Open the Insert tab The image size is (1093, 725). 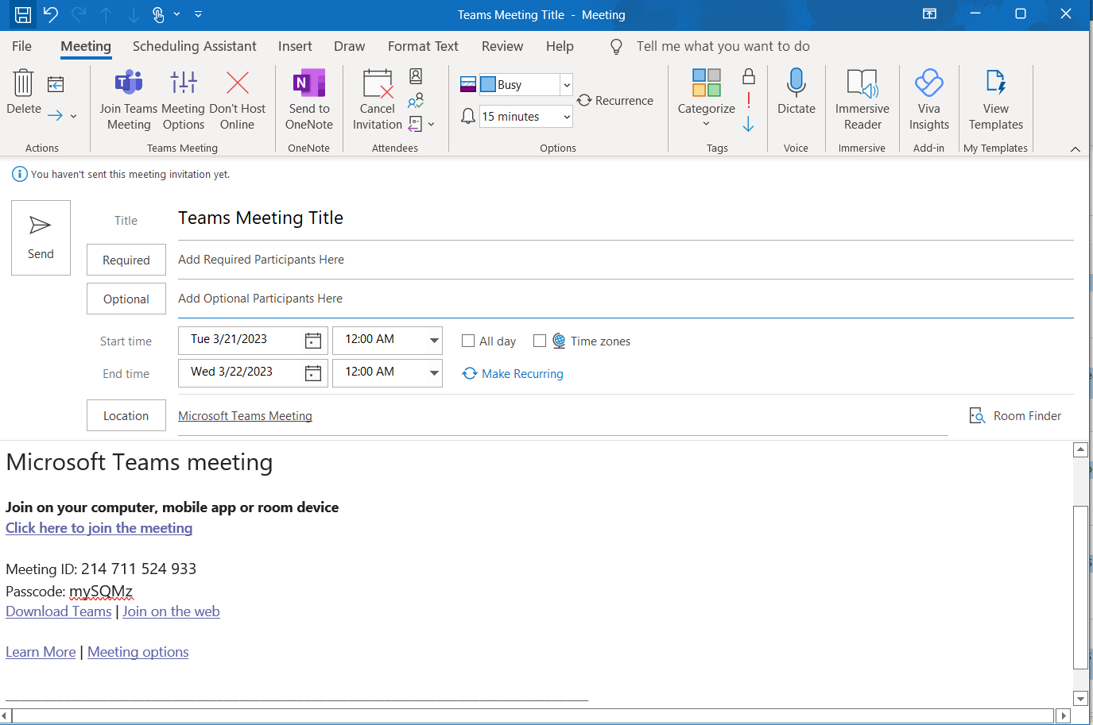[x=295, y=46]
